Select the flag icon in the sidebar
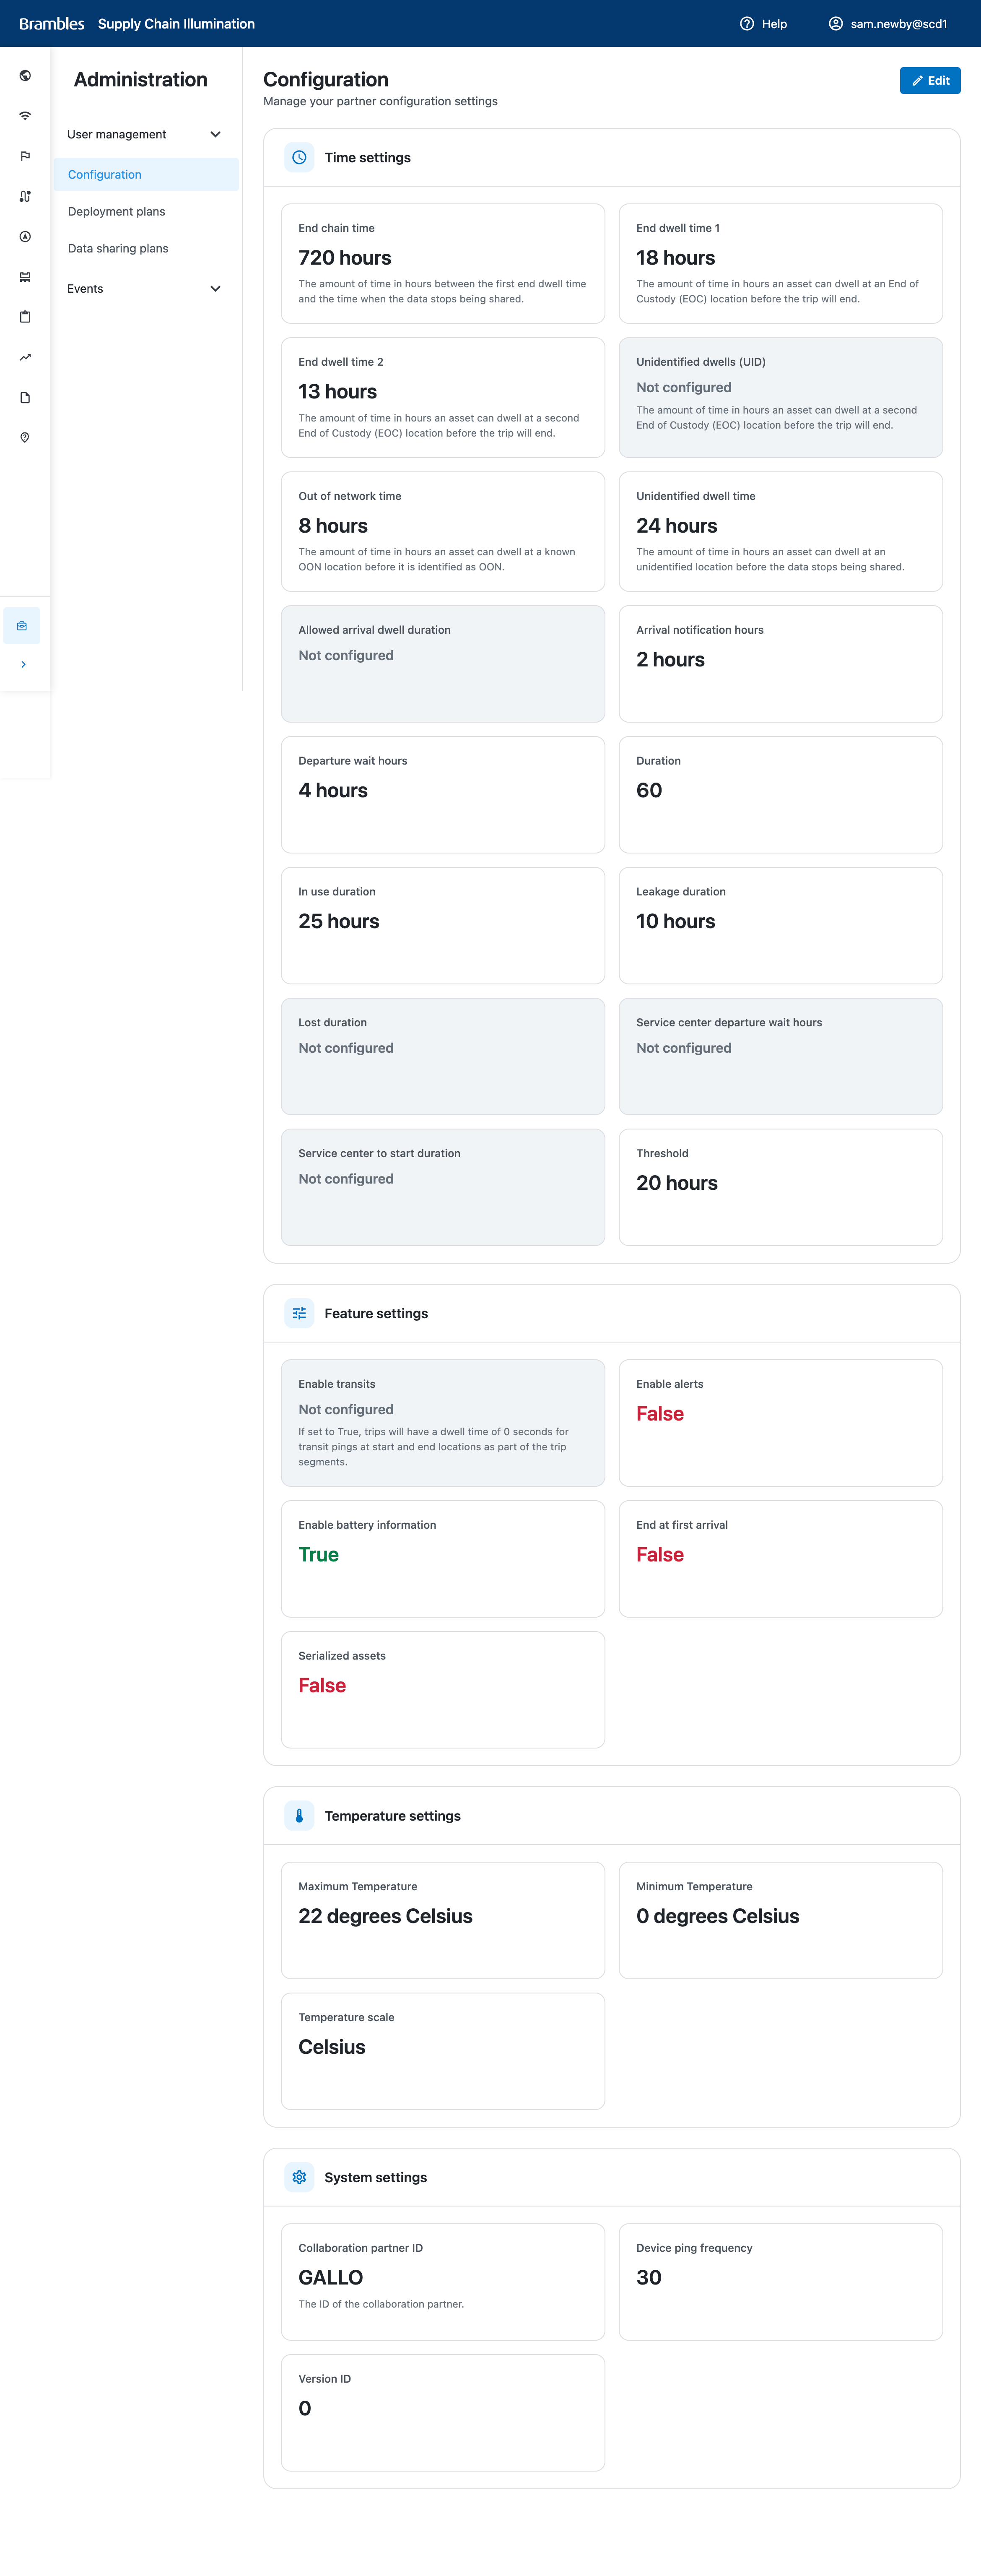The width and height of the screenshot is (981, 2576). 25,156
